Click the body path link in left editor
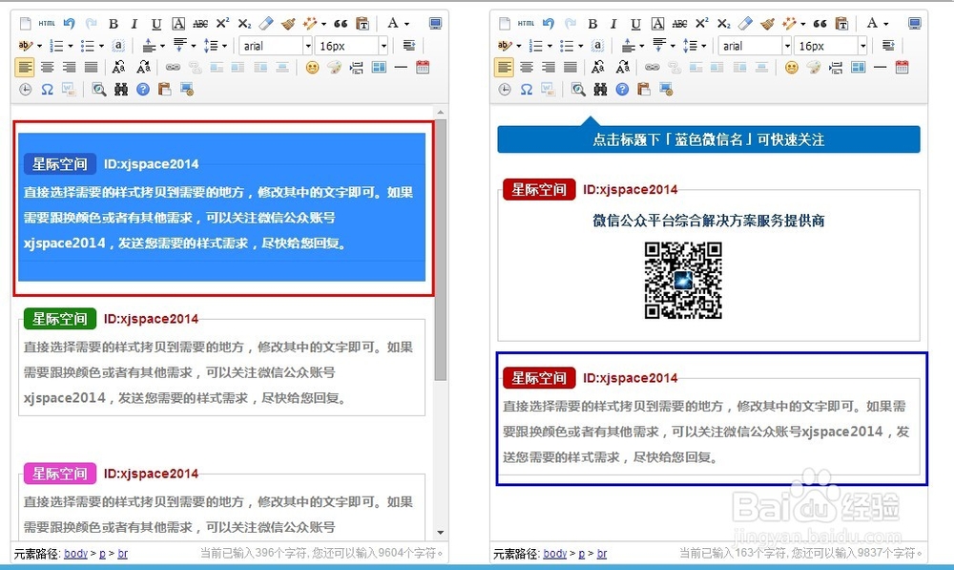 click(x=75, y=554)
